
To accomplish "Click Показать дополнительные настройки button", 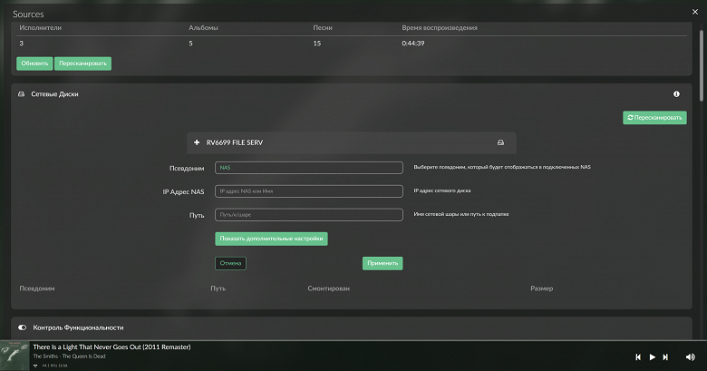I will 271,239.
